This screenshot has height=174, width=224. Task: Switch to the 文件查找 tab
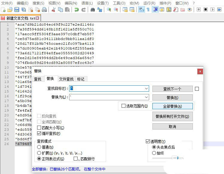pyautogui.click(x=66, y=79)
